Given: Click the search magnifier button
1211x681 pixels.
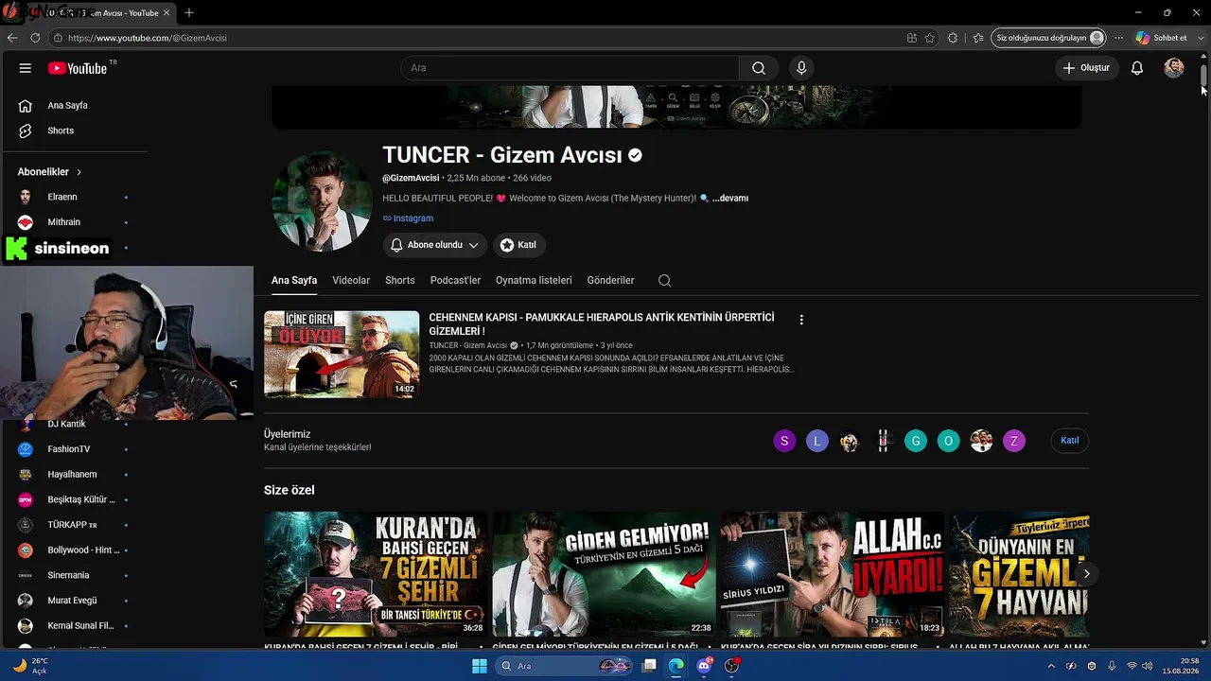Looking at the screenshot, I should click(759, 68).
